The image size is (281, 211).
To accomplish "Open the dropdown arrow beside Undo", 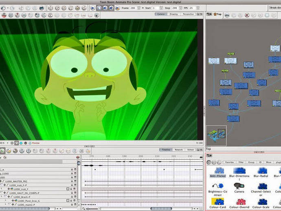I will tap(8, 8).
